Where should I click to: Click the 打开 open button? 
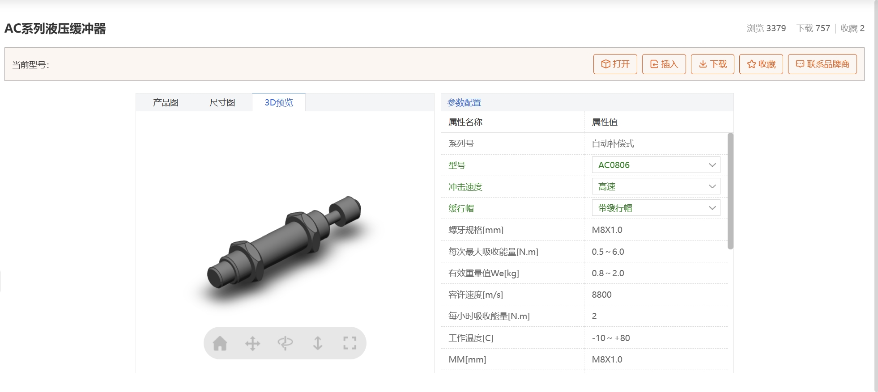[615, 64]
